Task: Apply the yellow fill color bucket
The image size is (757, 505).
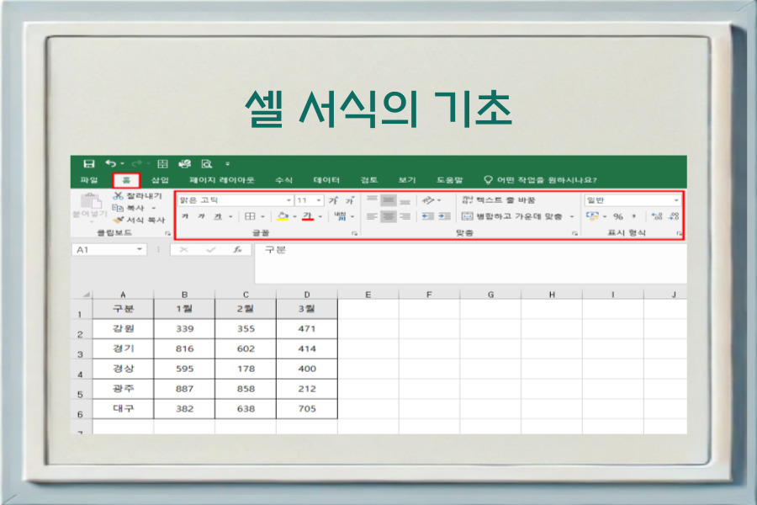Action: (283, 216)
